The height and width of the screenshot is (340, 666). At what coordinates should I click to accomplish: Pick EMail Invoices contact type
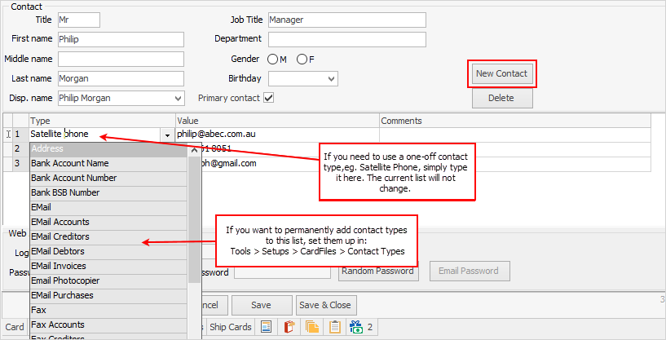108,266
